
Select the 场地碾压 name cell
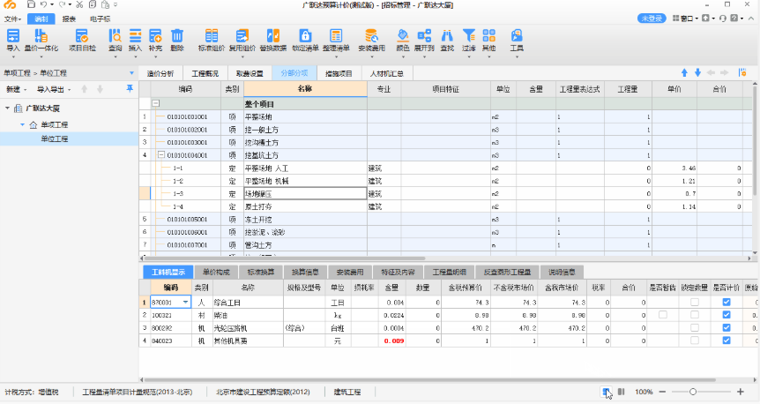coord(304,193)
